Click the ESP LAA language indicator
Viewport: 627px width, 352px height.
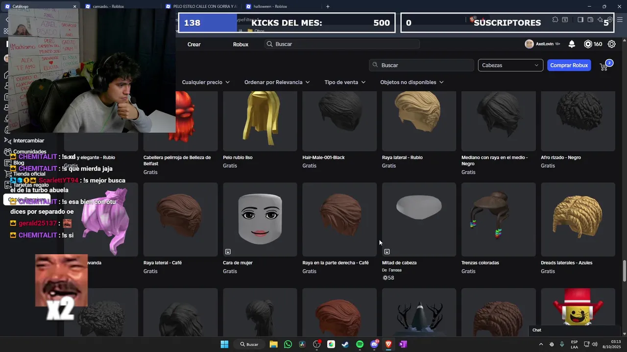pyautogui.click(x=574, y=344)
